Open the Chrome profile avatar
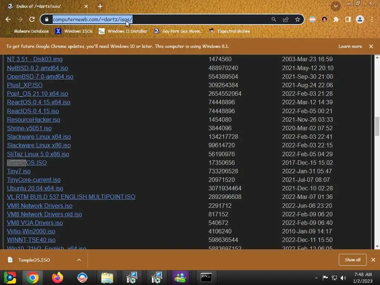The height and width of the screenshot is (285, 380). 360,19
